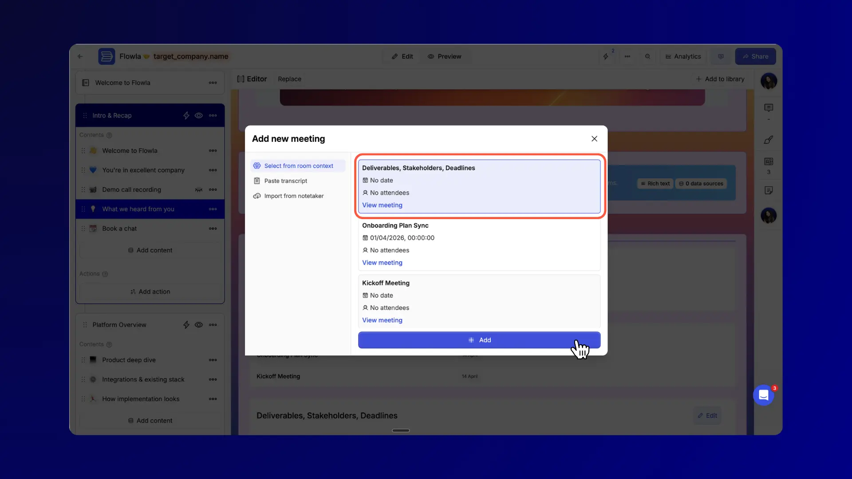Click the lightning automation icon in top bar
This screenshot has width=852, height=479.
606,56
